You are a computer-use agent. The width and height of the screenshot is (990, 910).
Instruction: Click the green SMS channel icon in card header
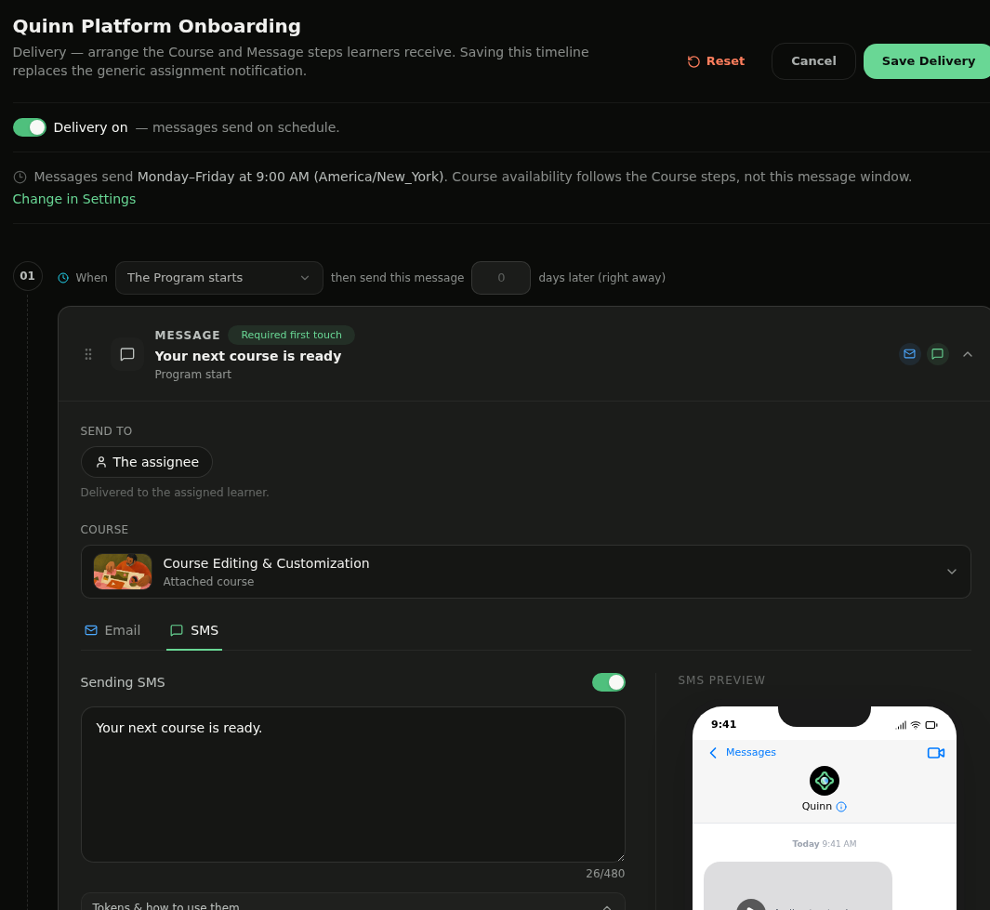[x=938, y=354]
